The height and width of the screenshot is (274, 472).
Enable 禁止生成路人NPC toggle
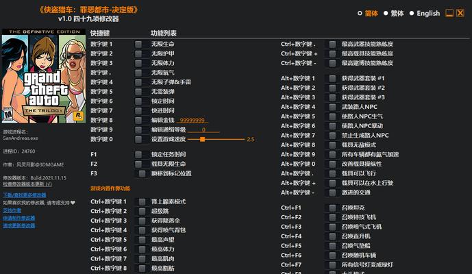tap(332, 136)
